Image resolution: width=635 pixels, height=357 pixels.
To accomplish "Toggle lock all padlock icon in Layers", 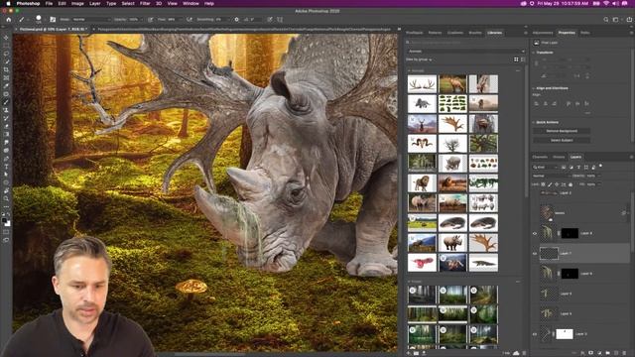I will point(571,184).
